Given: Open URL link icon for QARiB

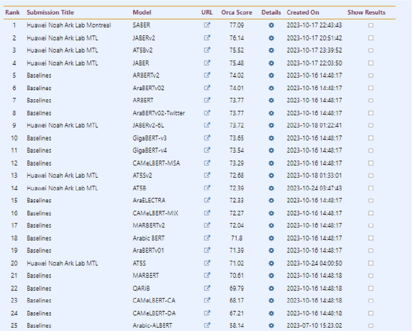Looking at the screenshot, I should [207, 288].
